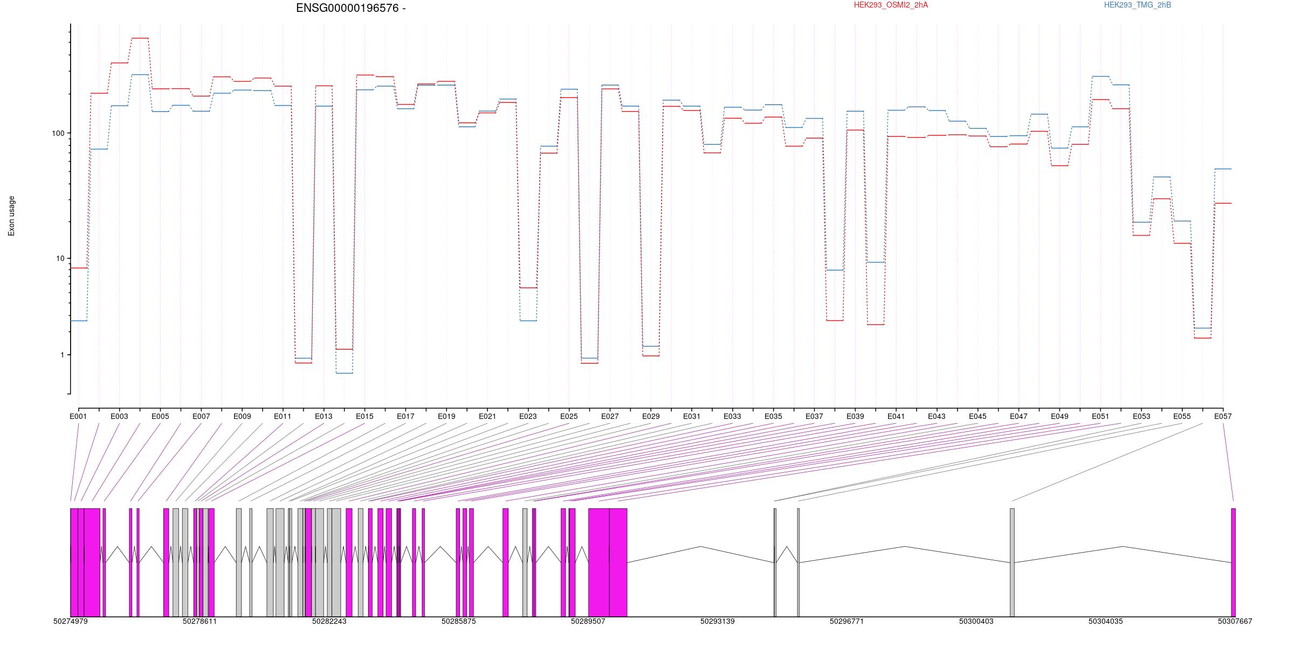
Task: Select exon label E051
Action: 1100,416
